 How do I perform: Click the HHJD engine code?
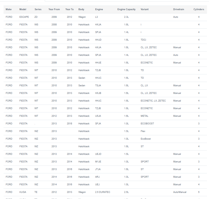[x=98, y=40]
